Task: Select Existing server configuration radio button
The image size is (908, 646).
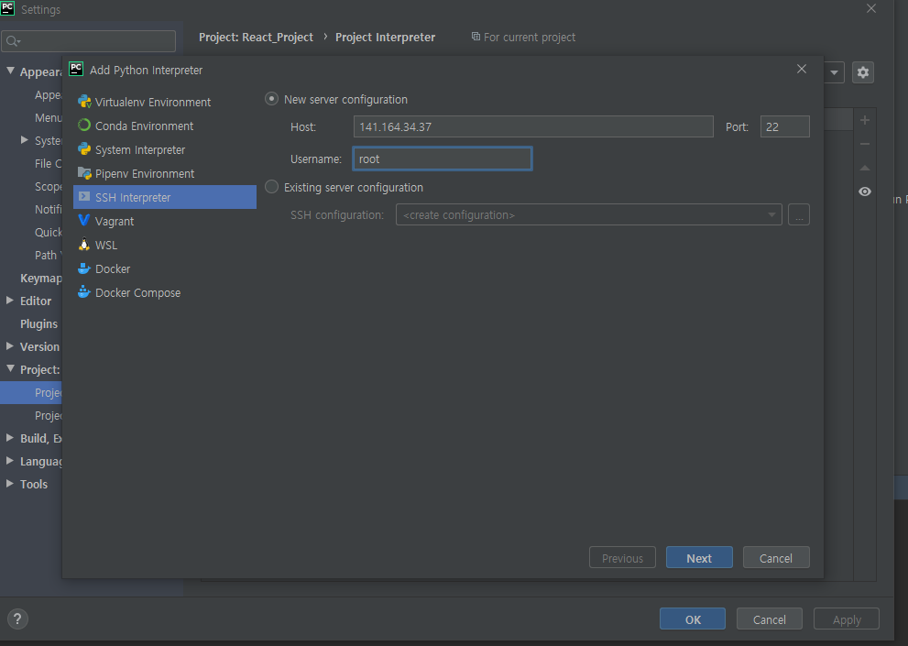Action: 271,187
